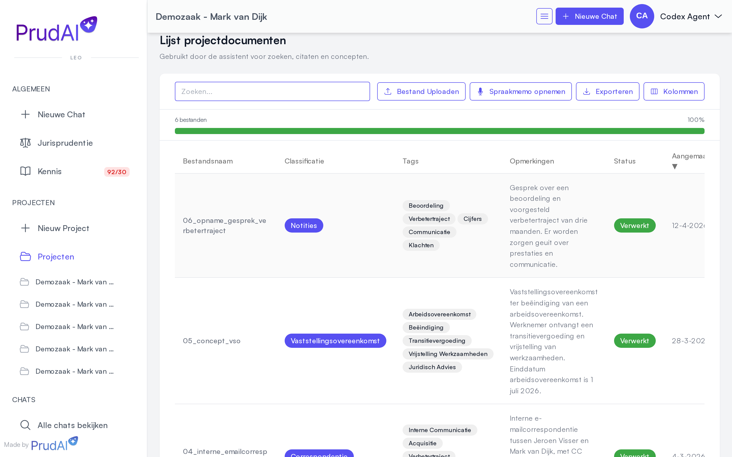Image resolution: width=732 pixels, height=457 pixels.
Task: Click the Juridisch Advies tag
Action: [432, 367]
